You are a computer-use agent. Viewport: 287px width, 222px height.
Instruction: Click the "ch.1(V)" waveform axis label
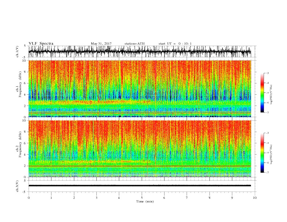coord(17,52)
